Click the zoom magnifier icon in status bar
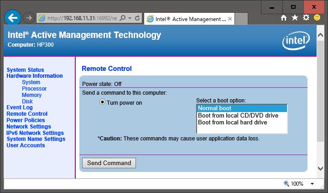The width and height of the screenshot is (328, 193). pos(286,184)
